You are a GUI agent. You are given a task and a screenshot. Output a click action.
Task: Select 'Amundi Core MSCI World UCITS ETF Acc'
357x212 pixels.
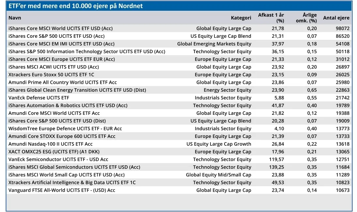(x=54, y=113)
